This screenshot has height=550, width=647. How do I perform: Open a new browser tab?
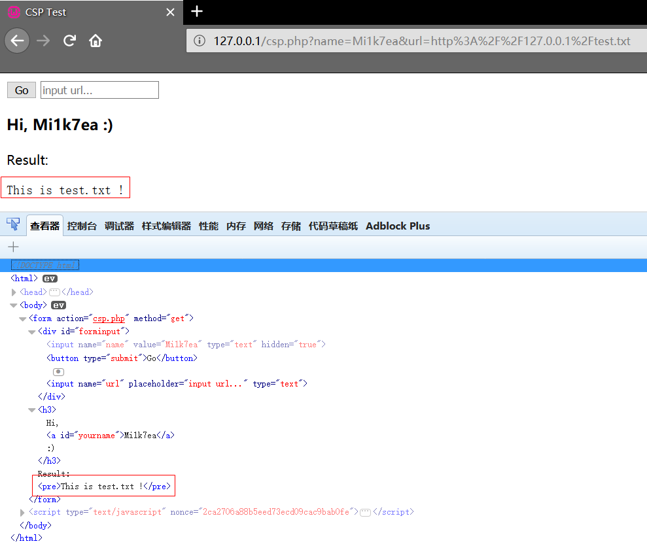pos(197,12)
